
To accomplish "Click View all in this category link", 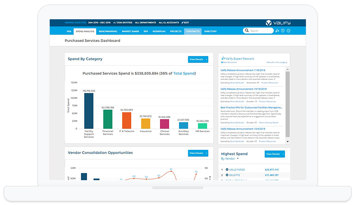I will [x=277, y=62].
